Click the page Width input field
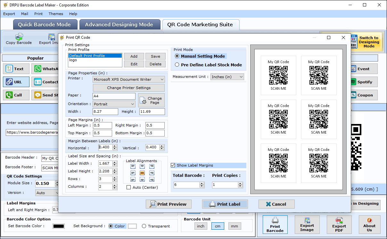Screen dimensions: 387x239 pos(105,111)
